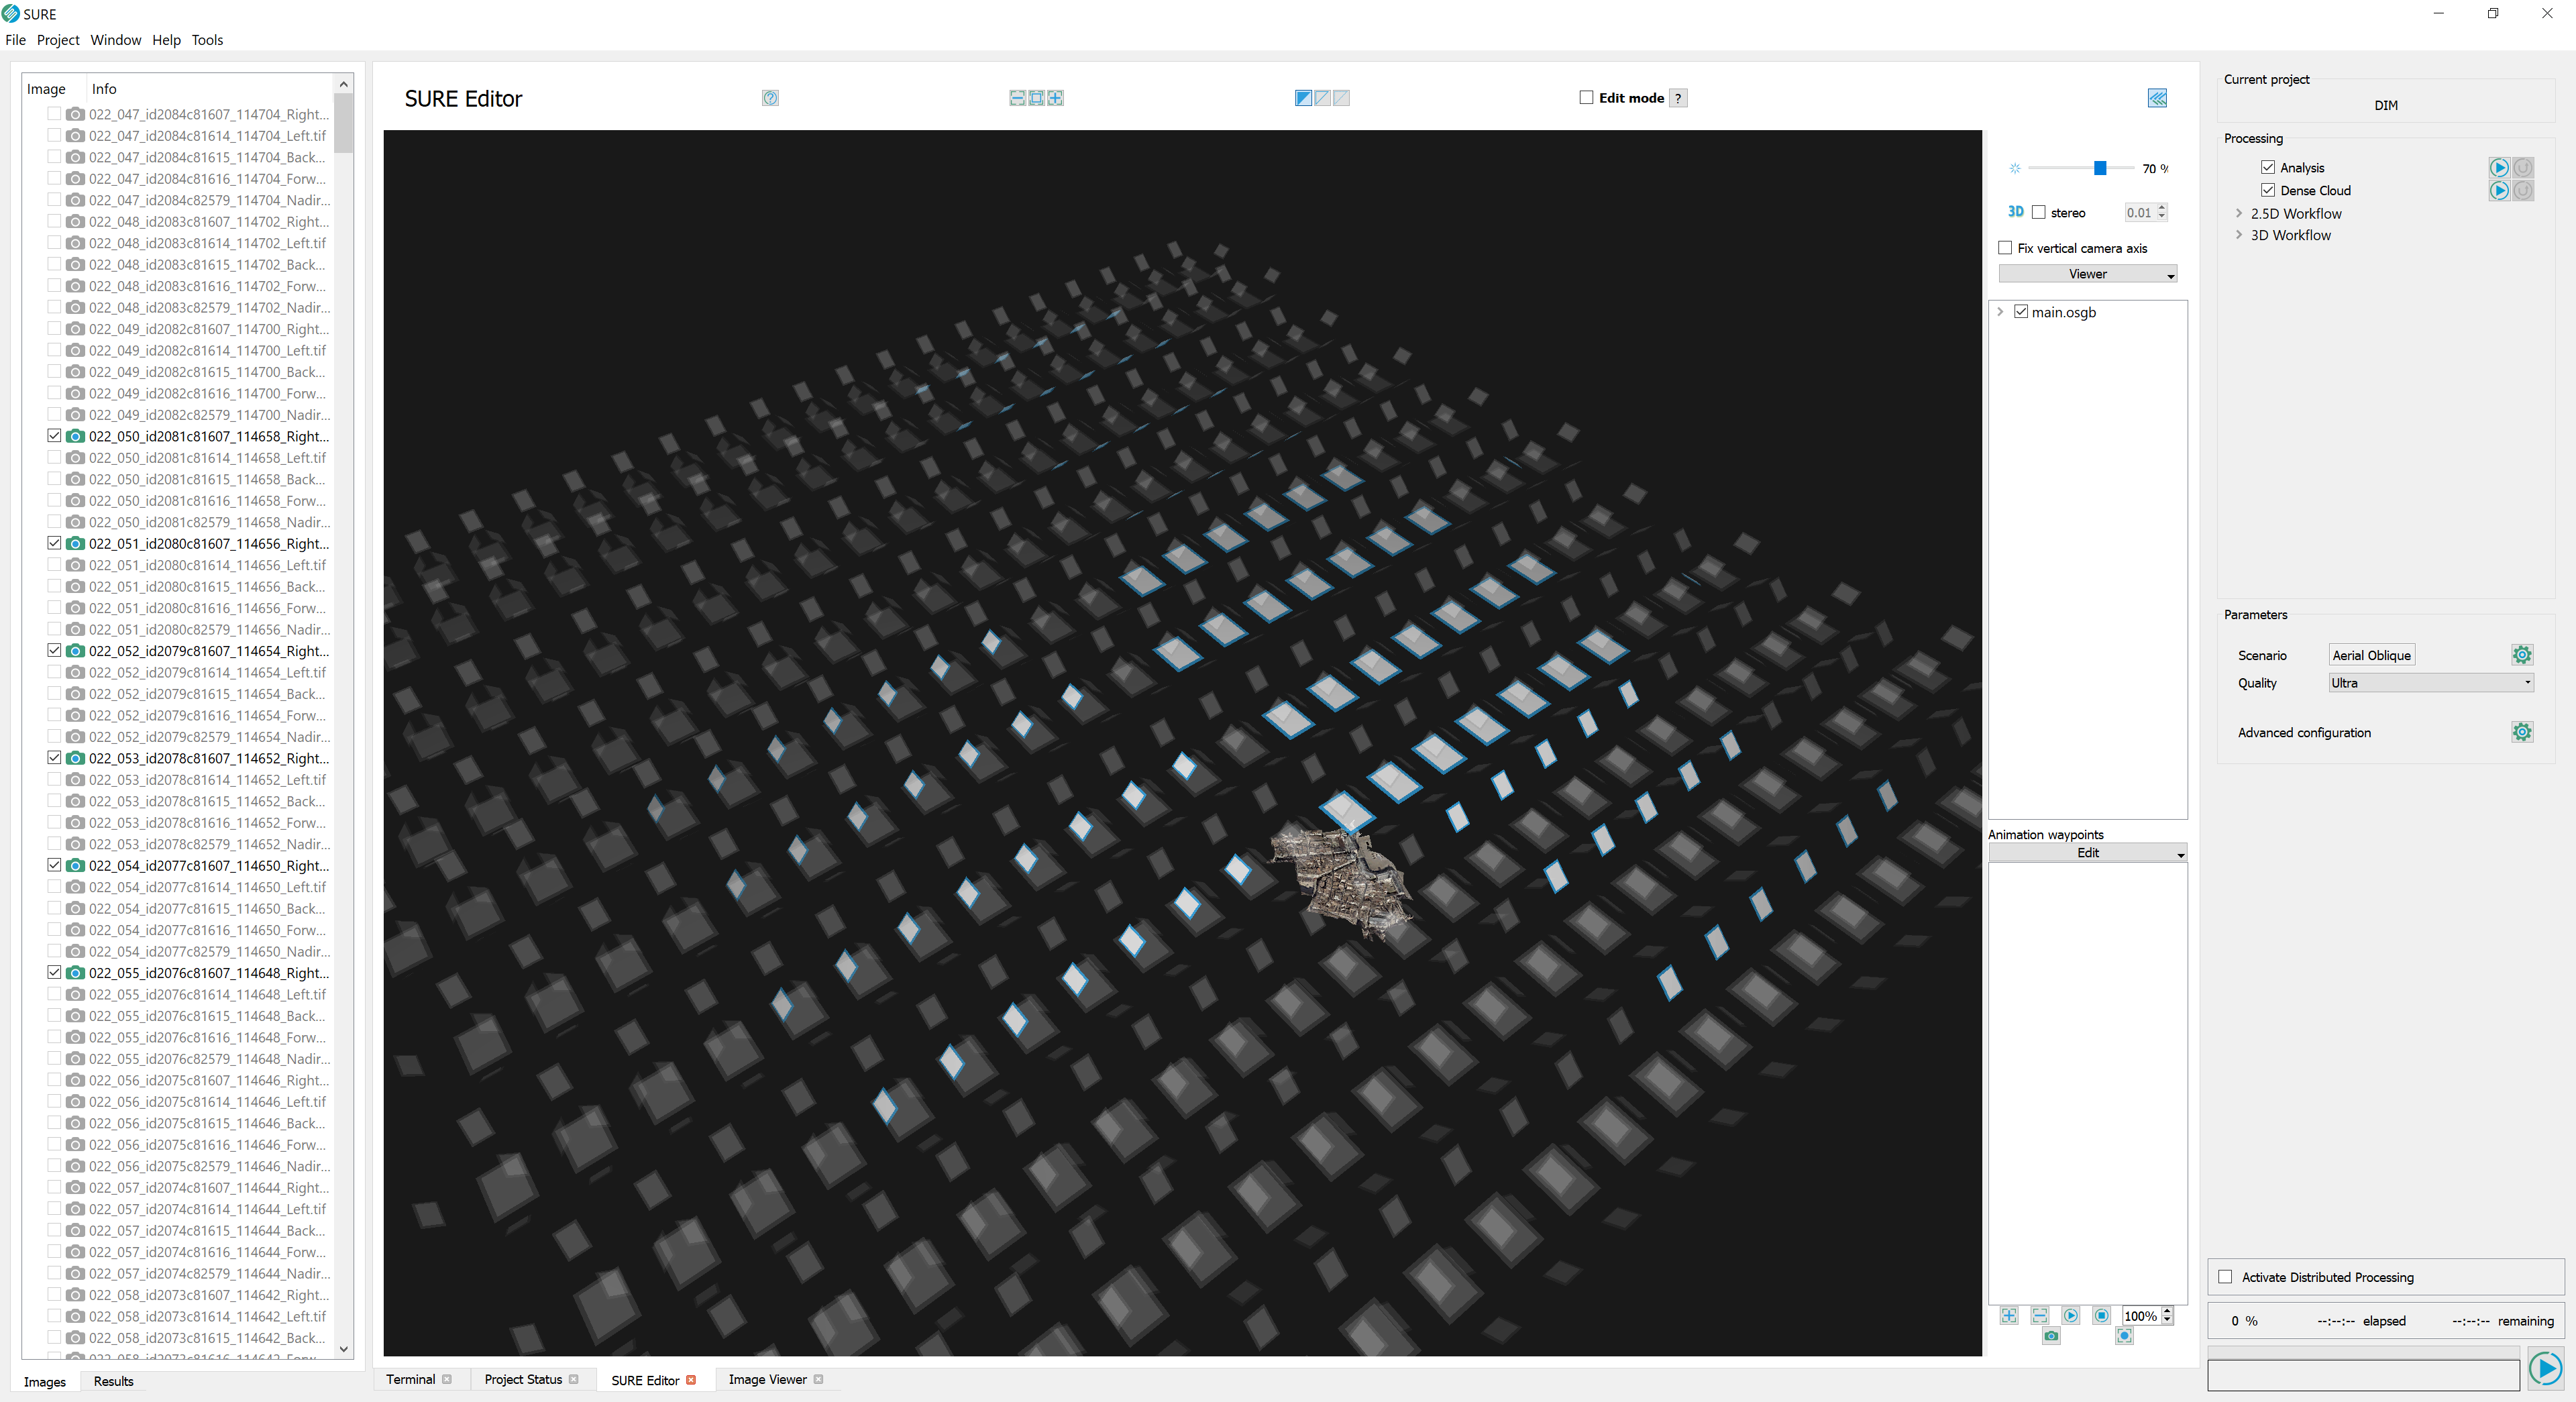Image resolution: width=2576 pixels, height=1402 pixels.
Task: Click the fit-to-view frame icon
Action: pos(1036,98)
